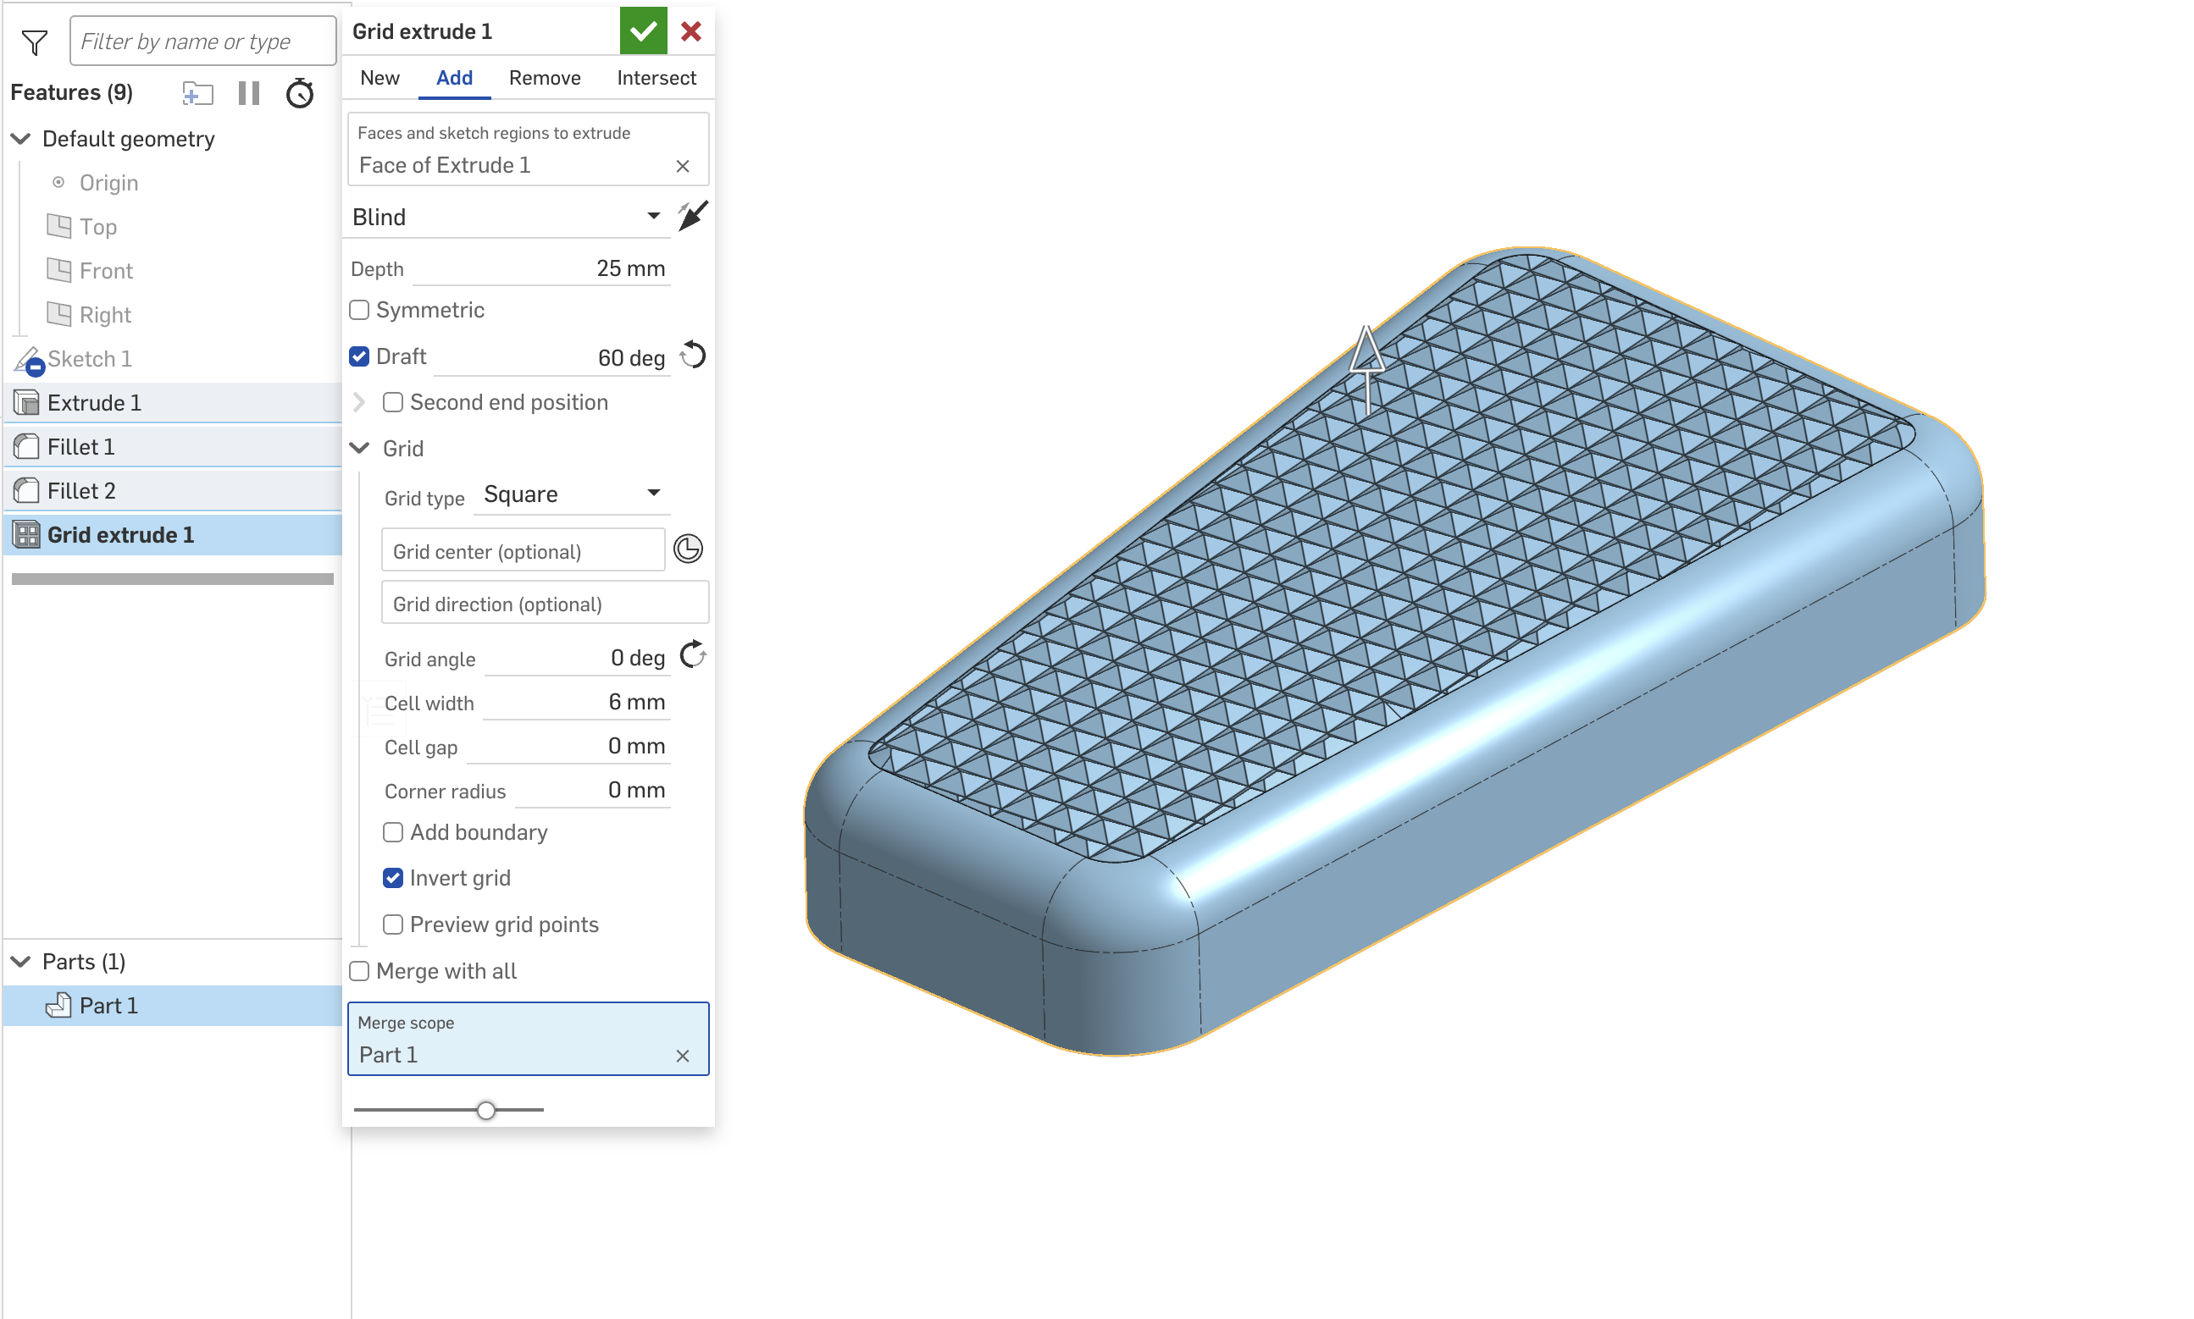
Task: Uncheck the Invert grid option
Action: 393,878
